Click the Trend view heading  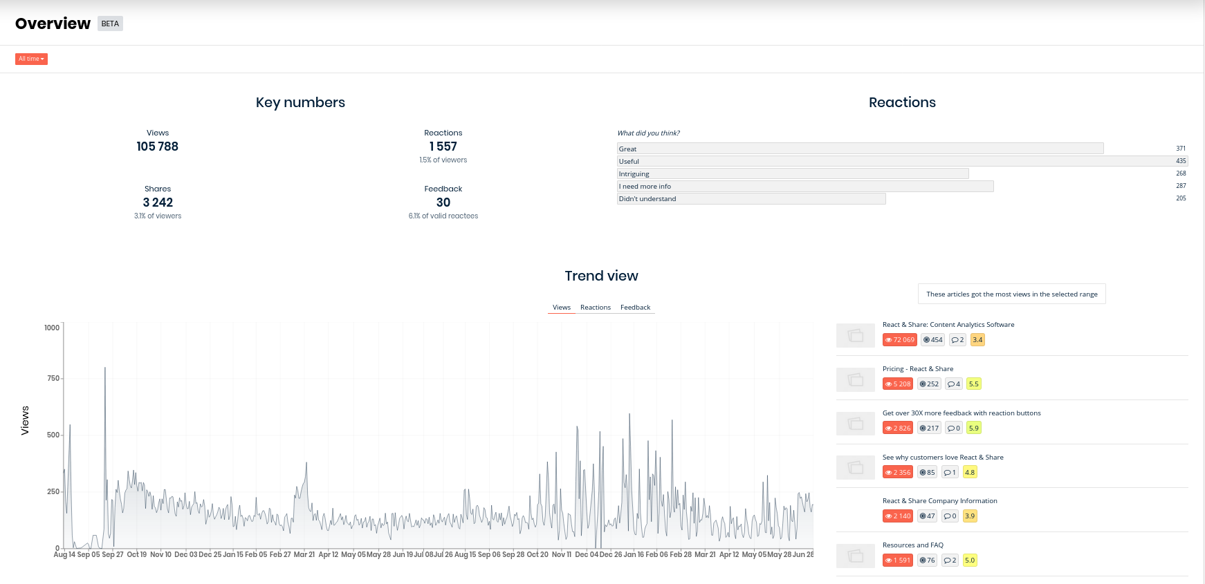click(x=601, y=276)
